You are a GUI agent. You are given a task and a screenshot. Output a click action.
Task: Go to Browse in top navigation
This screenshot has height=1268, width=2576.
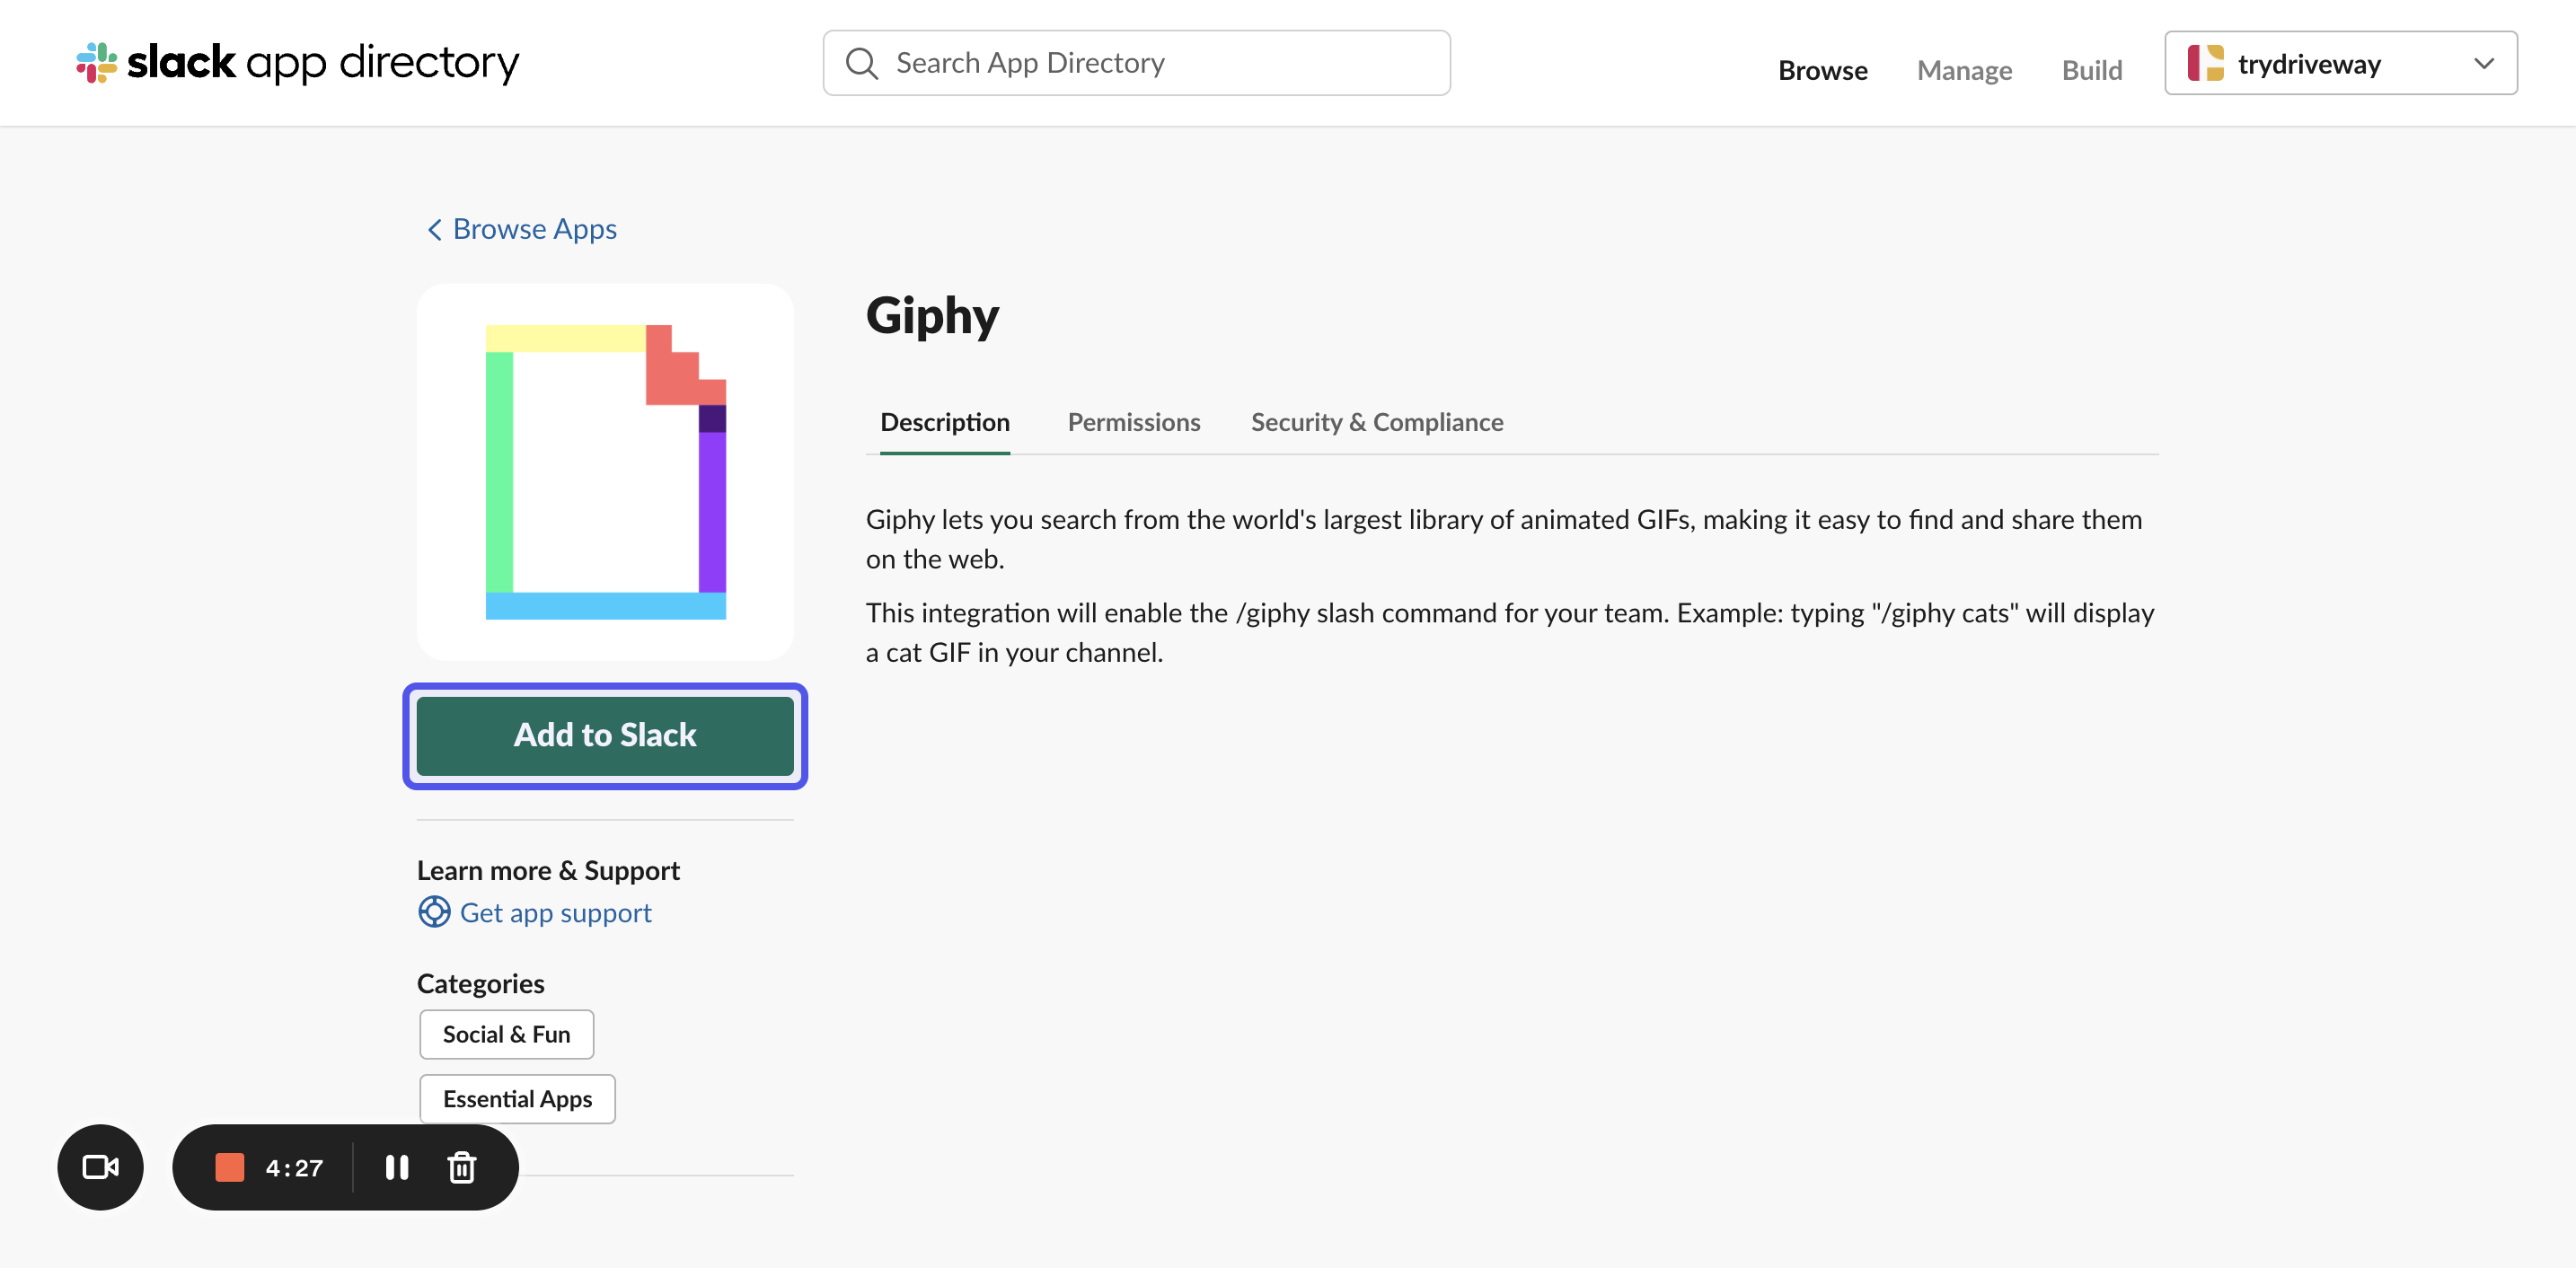coord(1822,70)
